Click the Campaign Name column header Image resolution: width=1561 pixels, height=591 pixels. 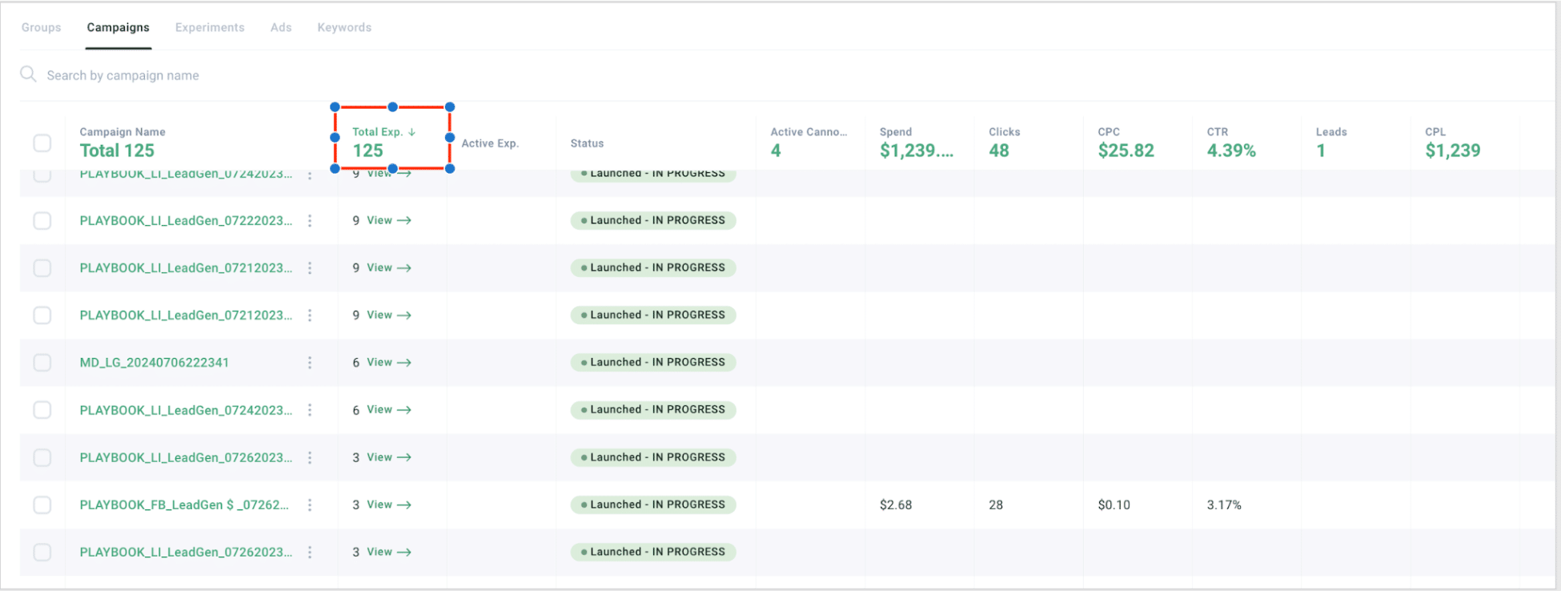coord(122,132)
